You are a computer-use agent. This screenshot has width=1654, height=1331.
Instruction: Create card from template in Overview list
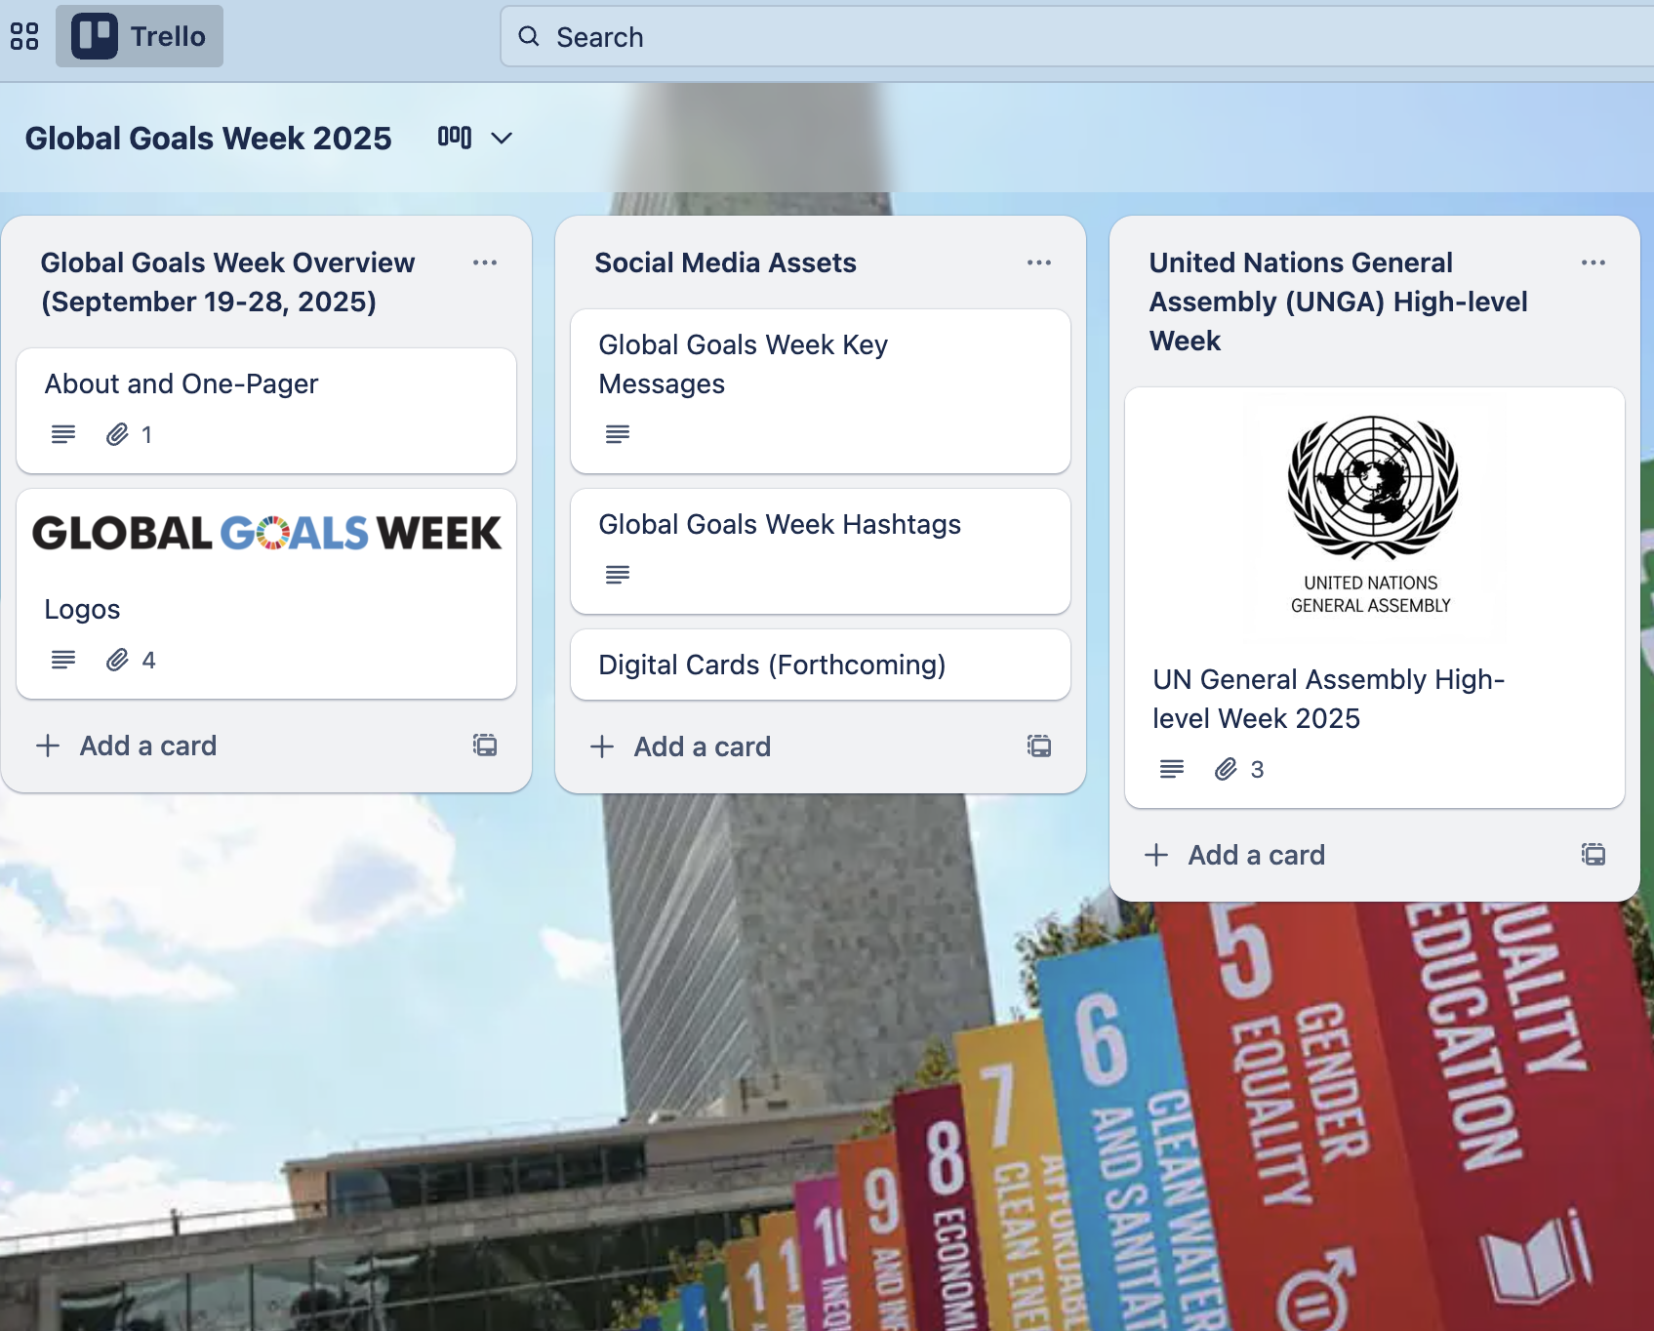click(x=485, y=746)
